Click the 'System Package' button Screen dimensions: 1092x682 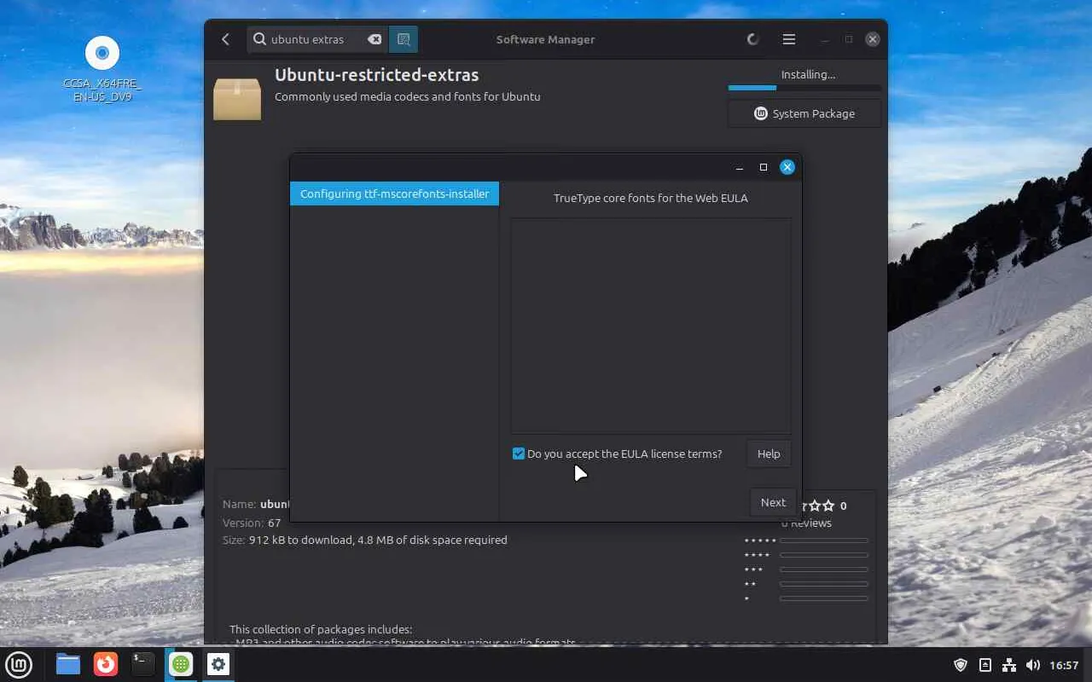(x=804, y=113)
